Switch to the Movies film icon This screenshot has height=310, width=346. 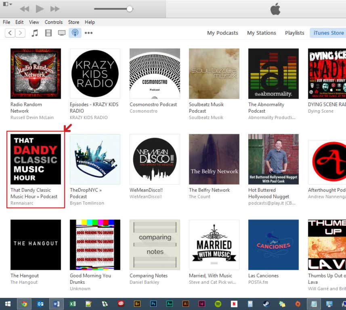pyautogui.click(x=48, y=33)
